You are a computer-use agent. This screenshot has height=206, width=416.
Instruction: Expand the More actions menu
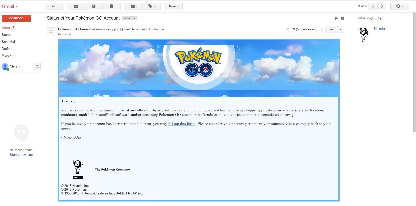tap(173, 6)
